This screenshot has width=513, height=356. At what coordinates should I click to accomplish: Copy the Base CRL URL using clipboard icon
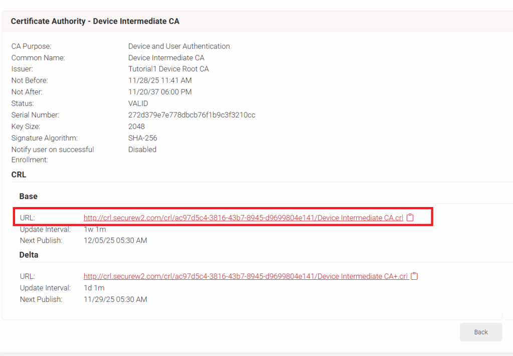coord(410,218)
